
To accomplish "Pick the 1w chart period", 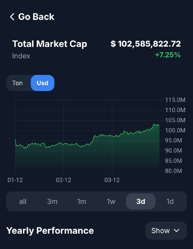I will point(111,201).
